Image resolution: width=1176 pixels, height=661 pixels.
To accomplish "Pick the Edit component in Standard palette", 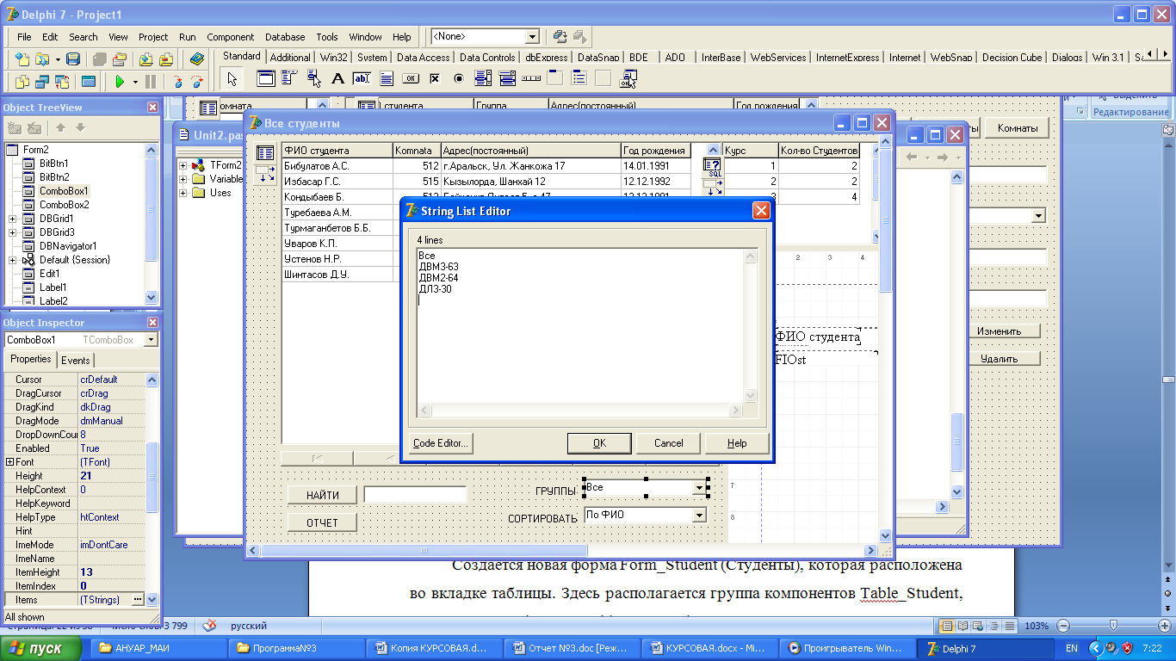I will click(362, 79).
